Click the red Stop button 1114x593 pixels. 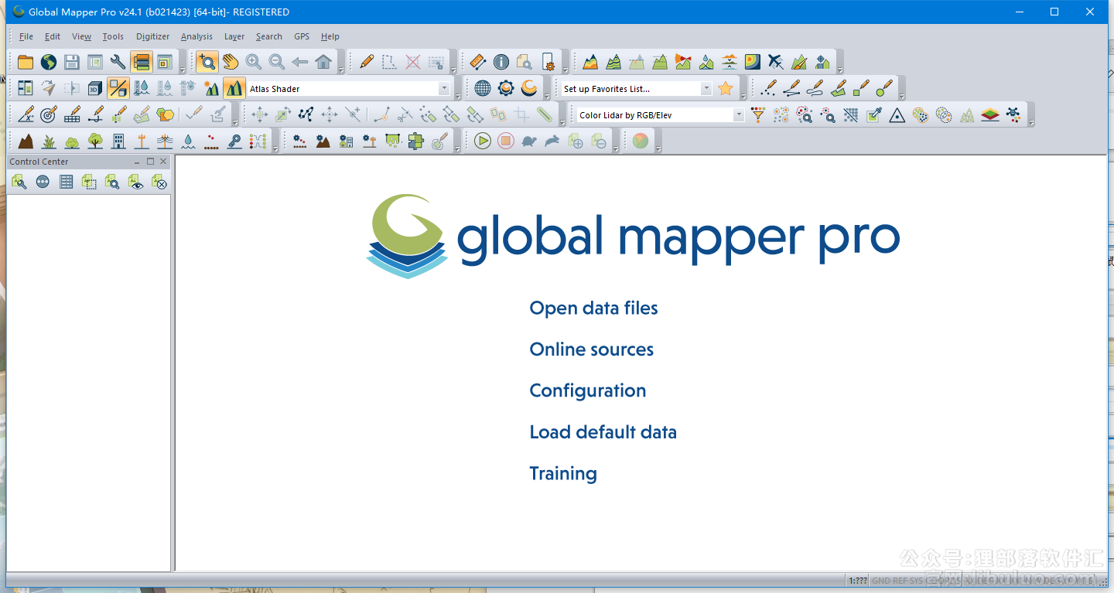pos(506,141)
